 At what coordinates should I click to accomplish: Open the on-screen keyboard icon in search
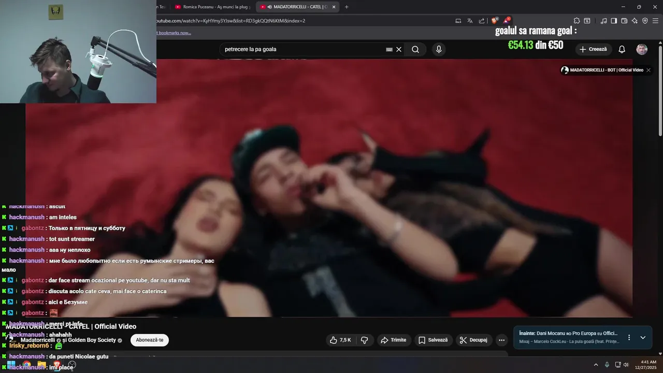click(389, 49)
